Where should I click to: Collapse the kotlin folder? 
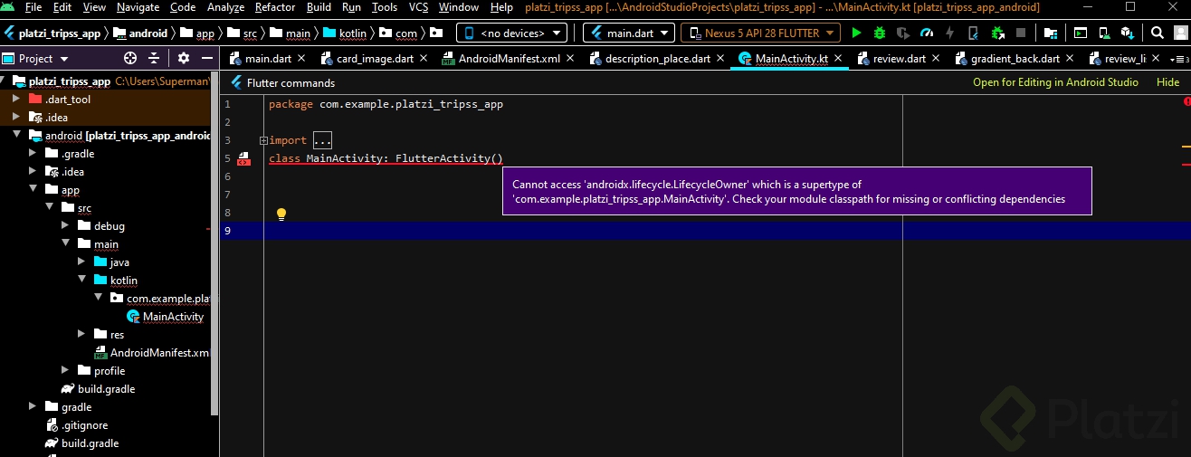point(81,281)
